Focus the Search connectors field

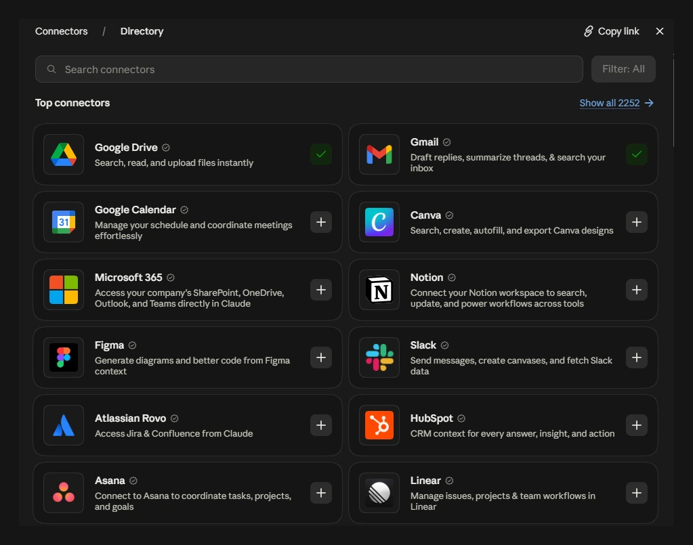309,69
